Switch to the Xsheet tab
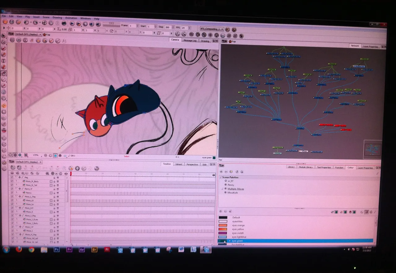 179,164
